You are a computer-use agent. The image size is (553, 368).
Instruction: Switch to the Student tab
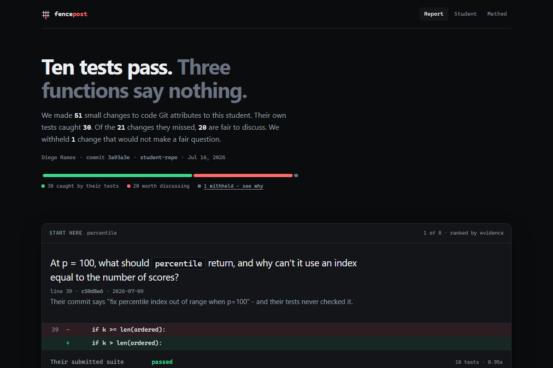pyautogui.click(x=465, y=14)
